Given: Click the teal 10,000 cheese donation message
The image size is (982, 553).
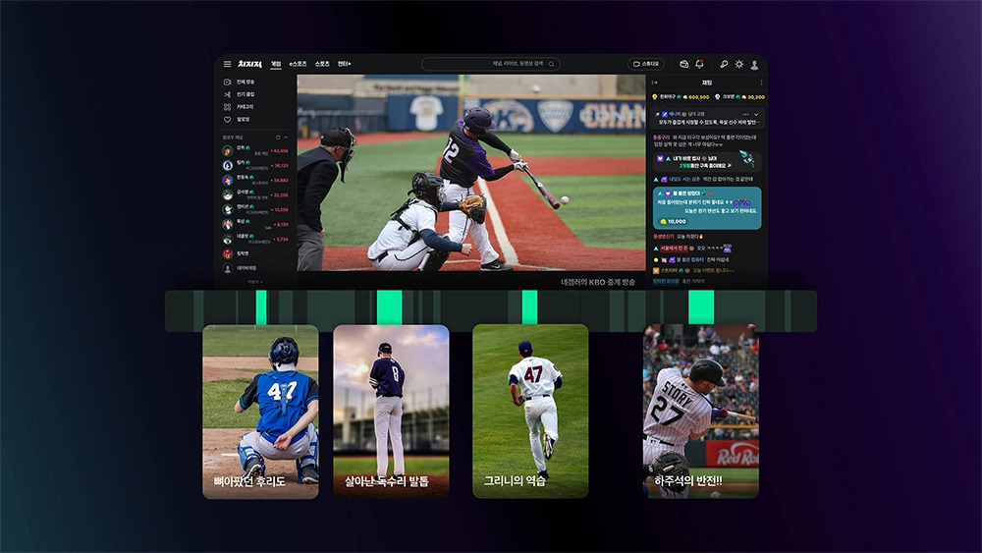Looking at the screenshot, I should click(707, 208).
